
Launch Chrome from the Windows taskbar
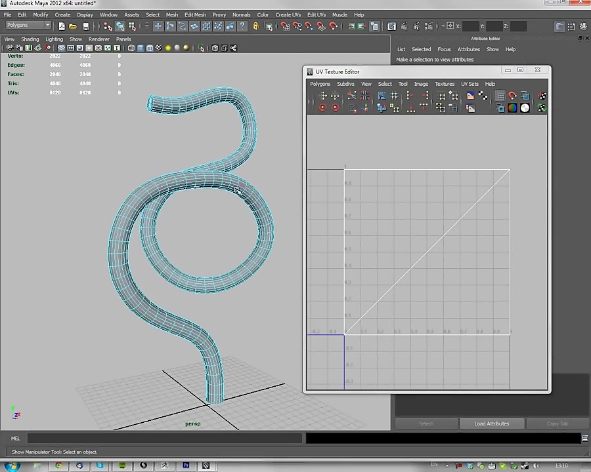click(x=58, y=466)
